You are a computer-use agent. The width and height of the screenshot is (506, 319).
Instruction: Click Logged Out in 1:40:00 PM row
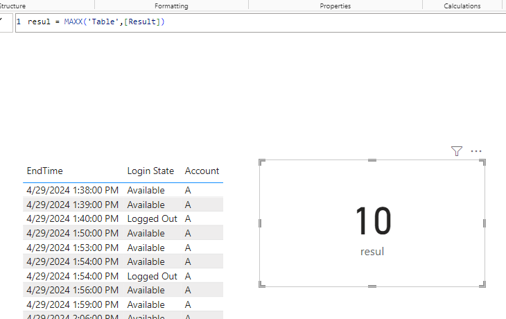[x=152, y=219]
